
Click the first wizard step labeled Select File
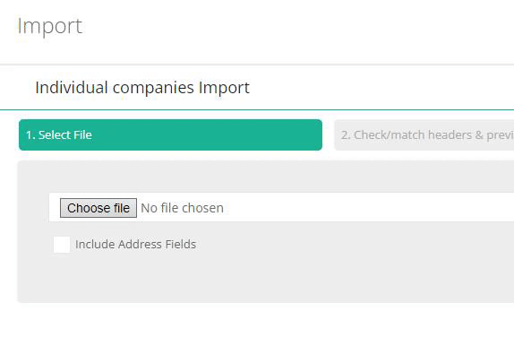170,135
